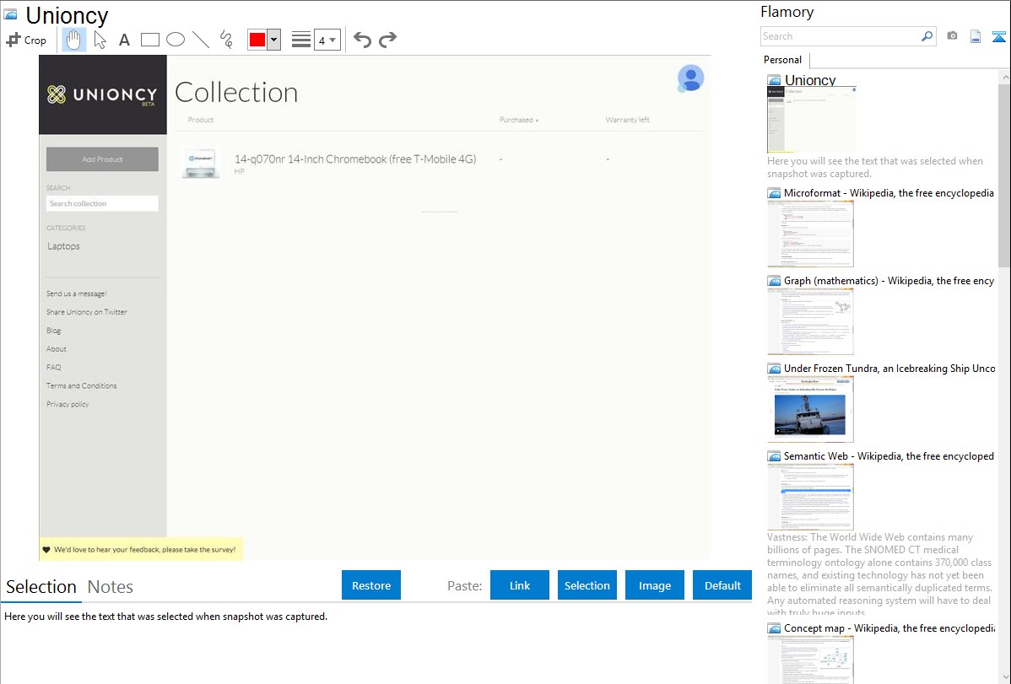
Task: Redo the last annotation
Action: [x=387, y=40]
